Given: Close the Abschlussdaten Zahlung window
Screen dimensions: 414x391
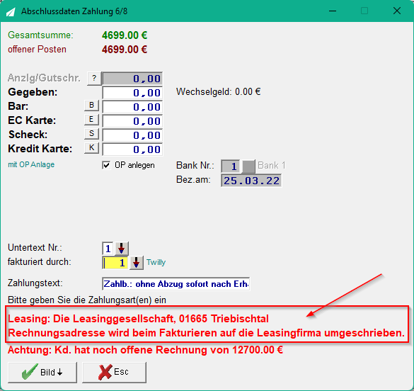Looking at the screenshot, I should 397,11.
